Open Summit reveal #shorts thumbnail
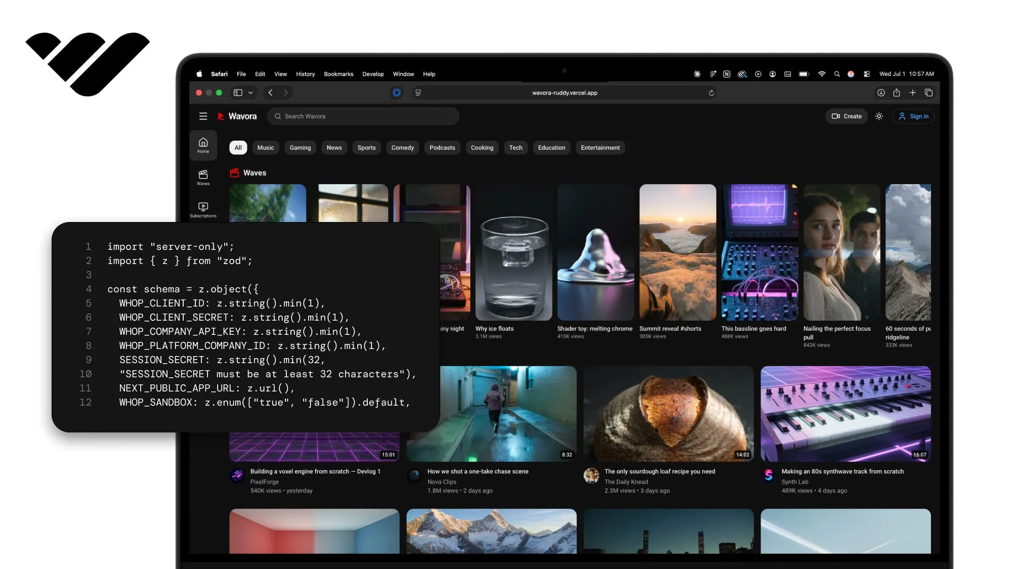 pos(678,252)
